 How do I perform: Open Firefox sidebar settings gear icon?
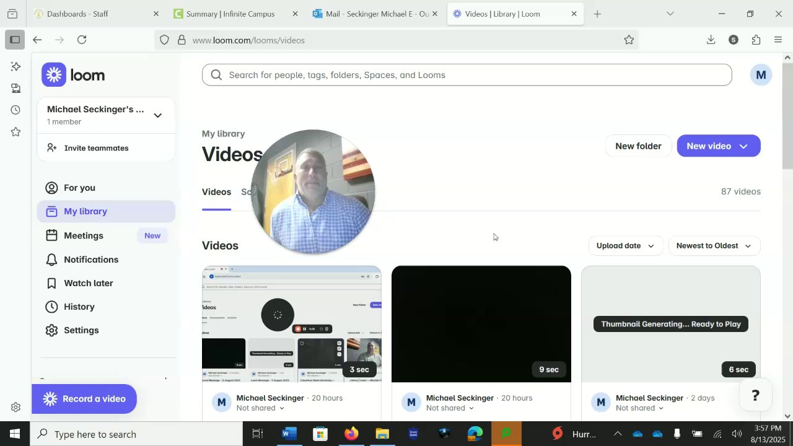(15, 407)
